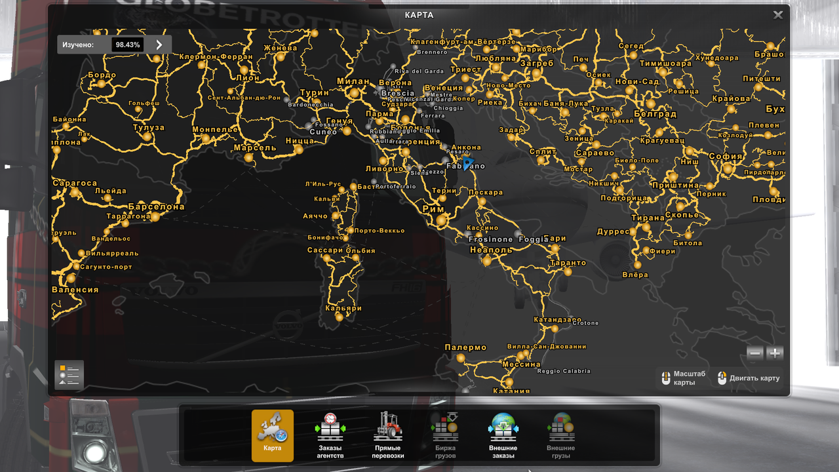The width and height of the screenshot is (839, 472).
Task: Select the Белград city marker
Action: [650, 104]
